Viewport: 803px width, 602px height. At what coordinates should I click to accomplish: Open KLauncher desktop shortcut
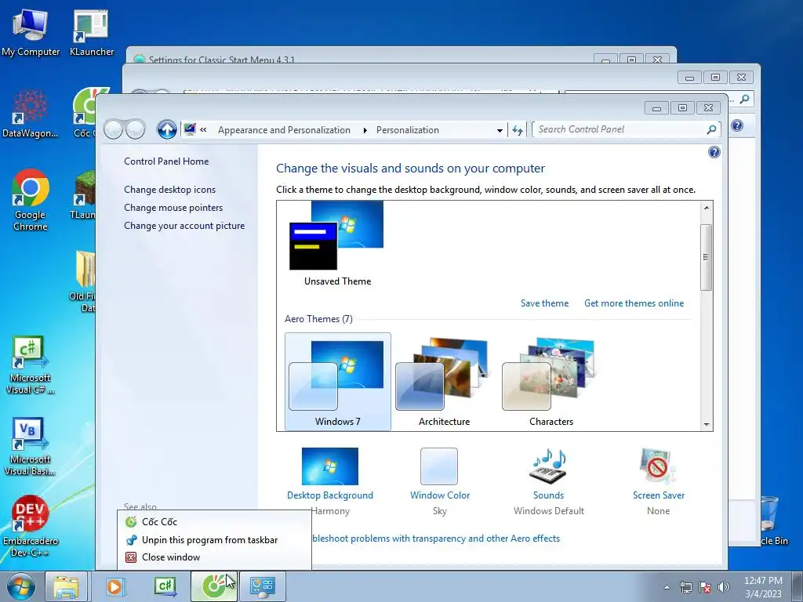point(91,33)
